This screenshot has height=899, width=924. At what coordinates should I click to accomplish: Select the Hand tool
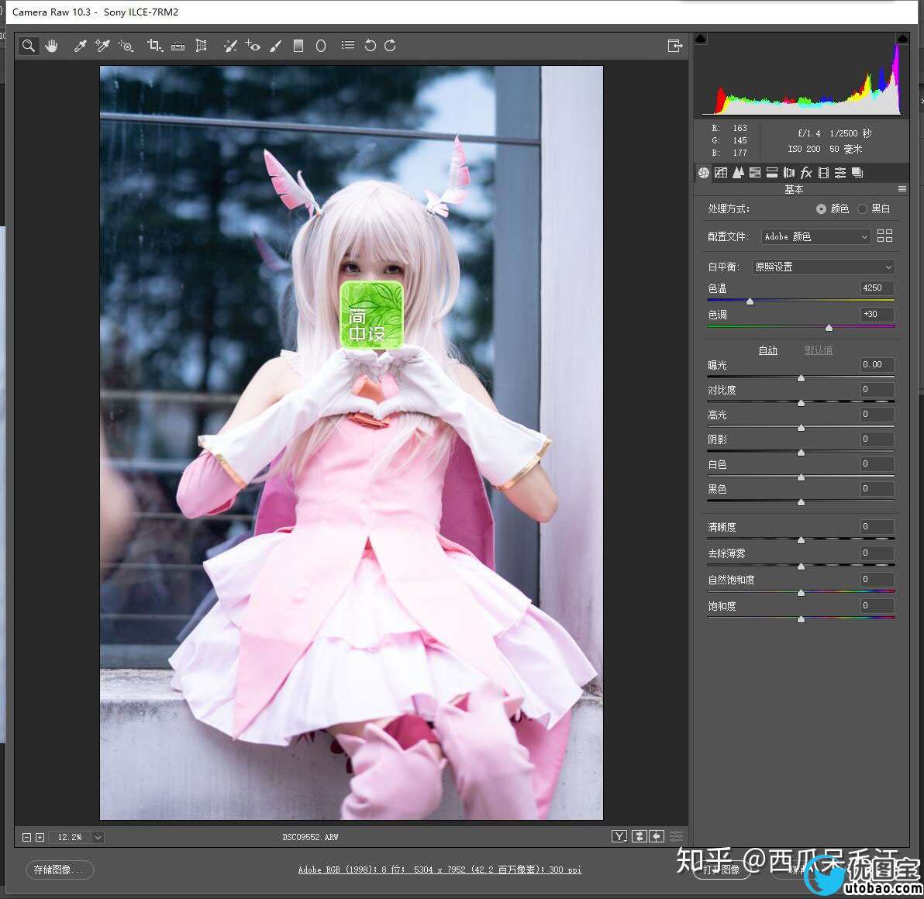(52, 46)
